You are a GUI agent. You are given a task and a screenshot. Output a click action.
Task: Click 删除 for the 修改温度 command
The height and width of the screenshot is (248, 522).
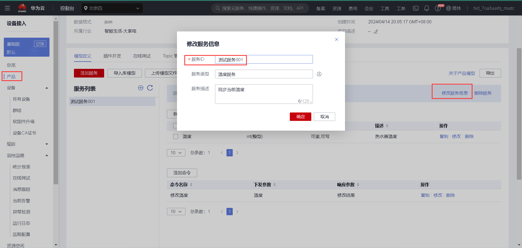point(450,195)
